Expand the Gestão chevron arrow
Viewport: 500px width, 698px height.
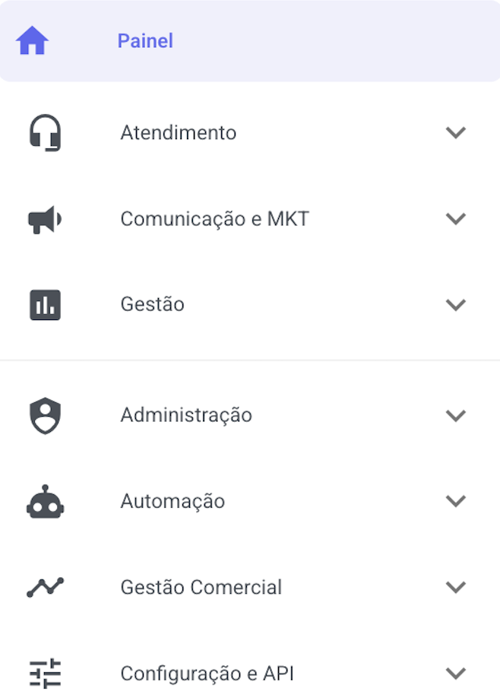[455, 305]
